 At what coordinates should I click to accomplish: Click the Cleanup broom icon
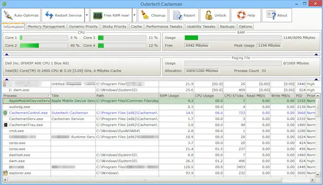tap(145, 15)
